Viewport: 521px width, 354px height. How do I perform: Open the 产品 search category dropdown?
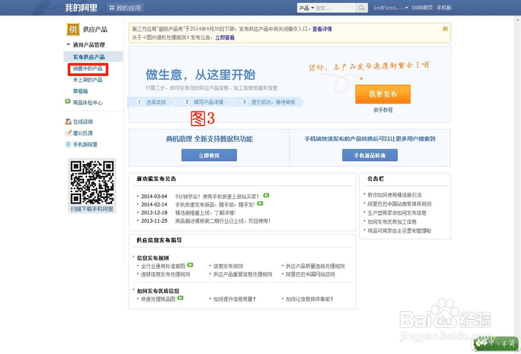tap(306, 8)
